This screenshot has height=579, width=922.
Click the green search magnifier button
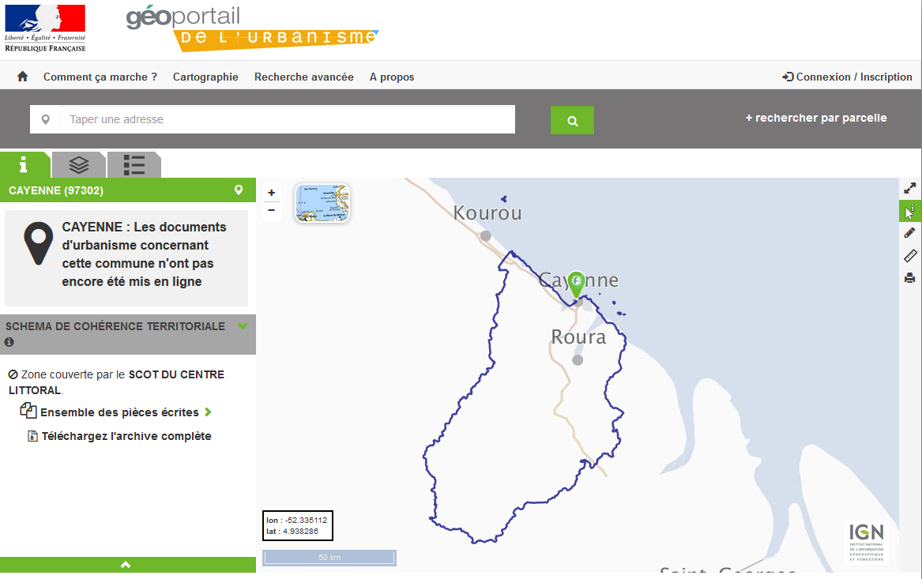[x=572, y=121]
